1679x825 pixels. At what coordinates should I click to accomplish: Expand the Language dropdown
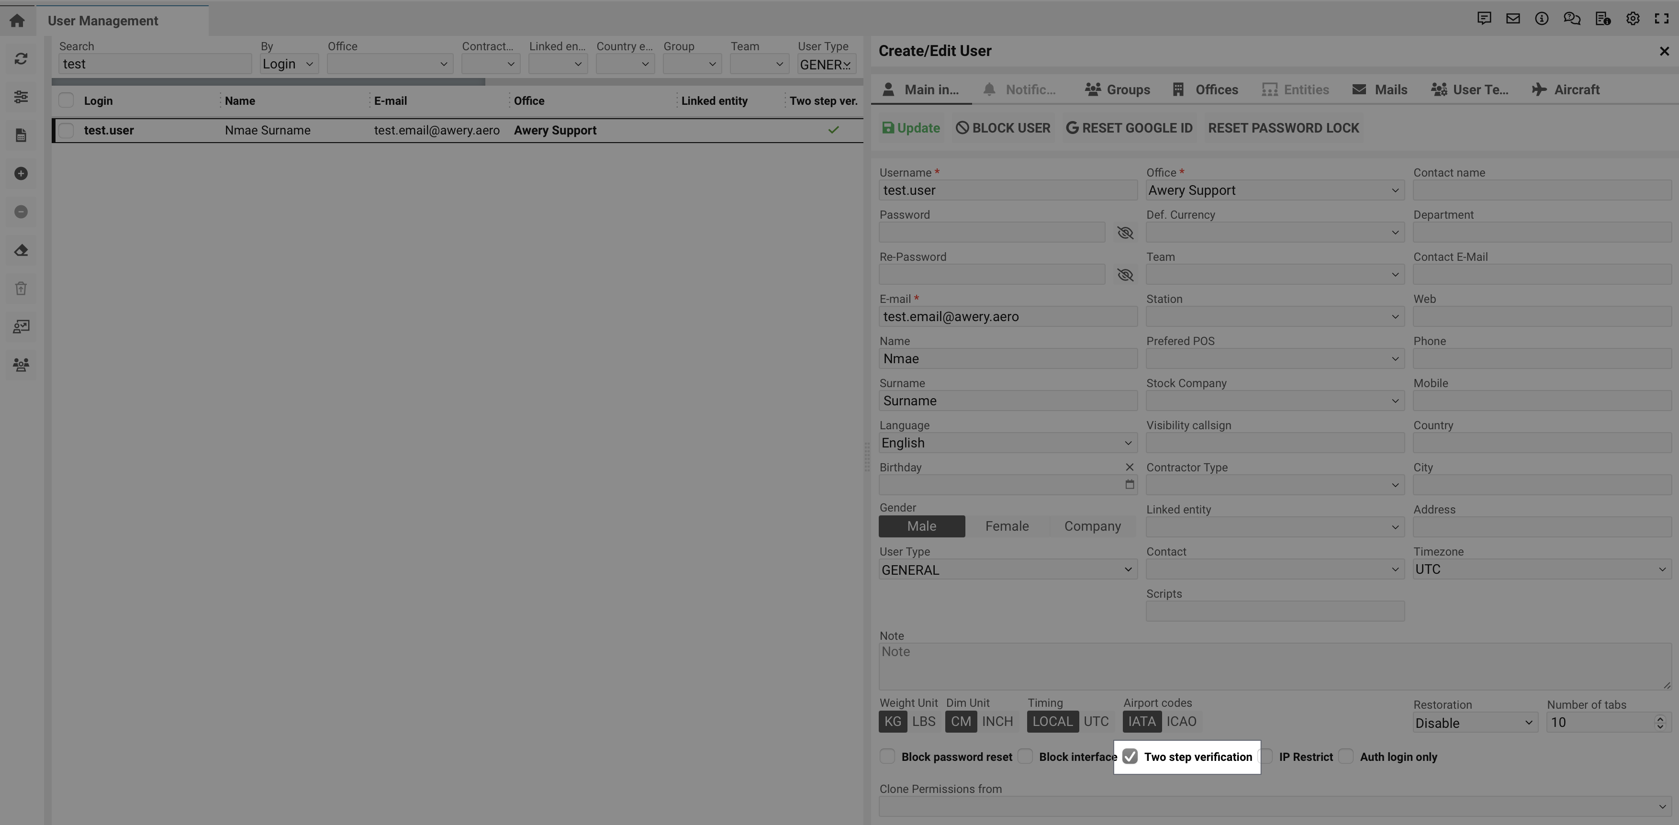pyautogui.click(x=1007, y=443)
